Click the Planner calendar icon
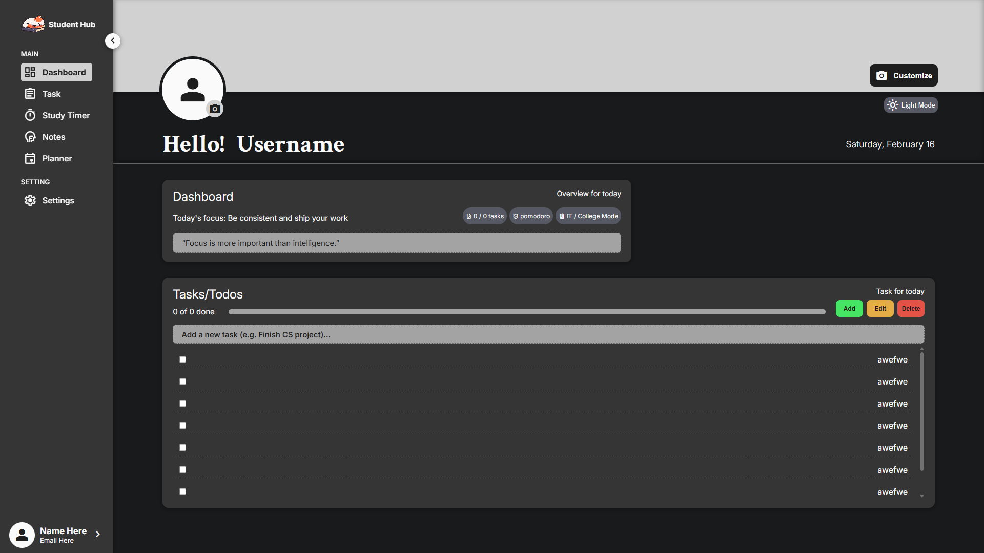 [x=30, y=158]
